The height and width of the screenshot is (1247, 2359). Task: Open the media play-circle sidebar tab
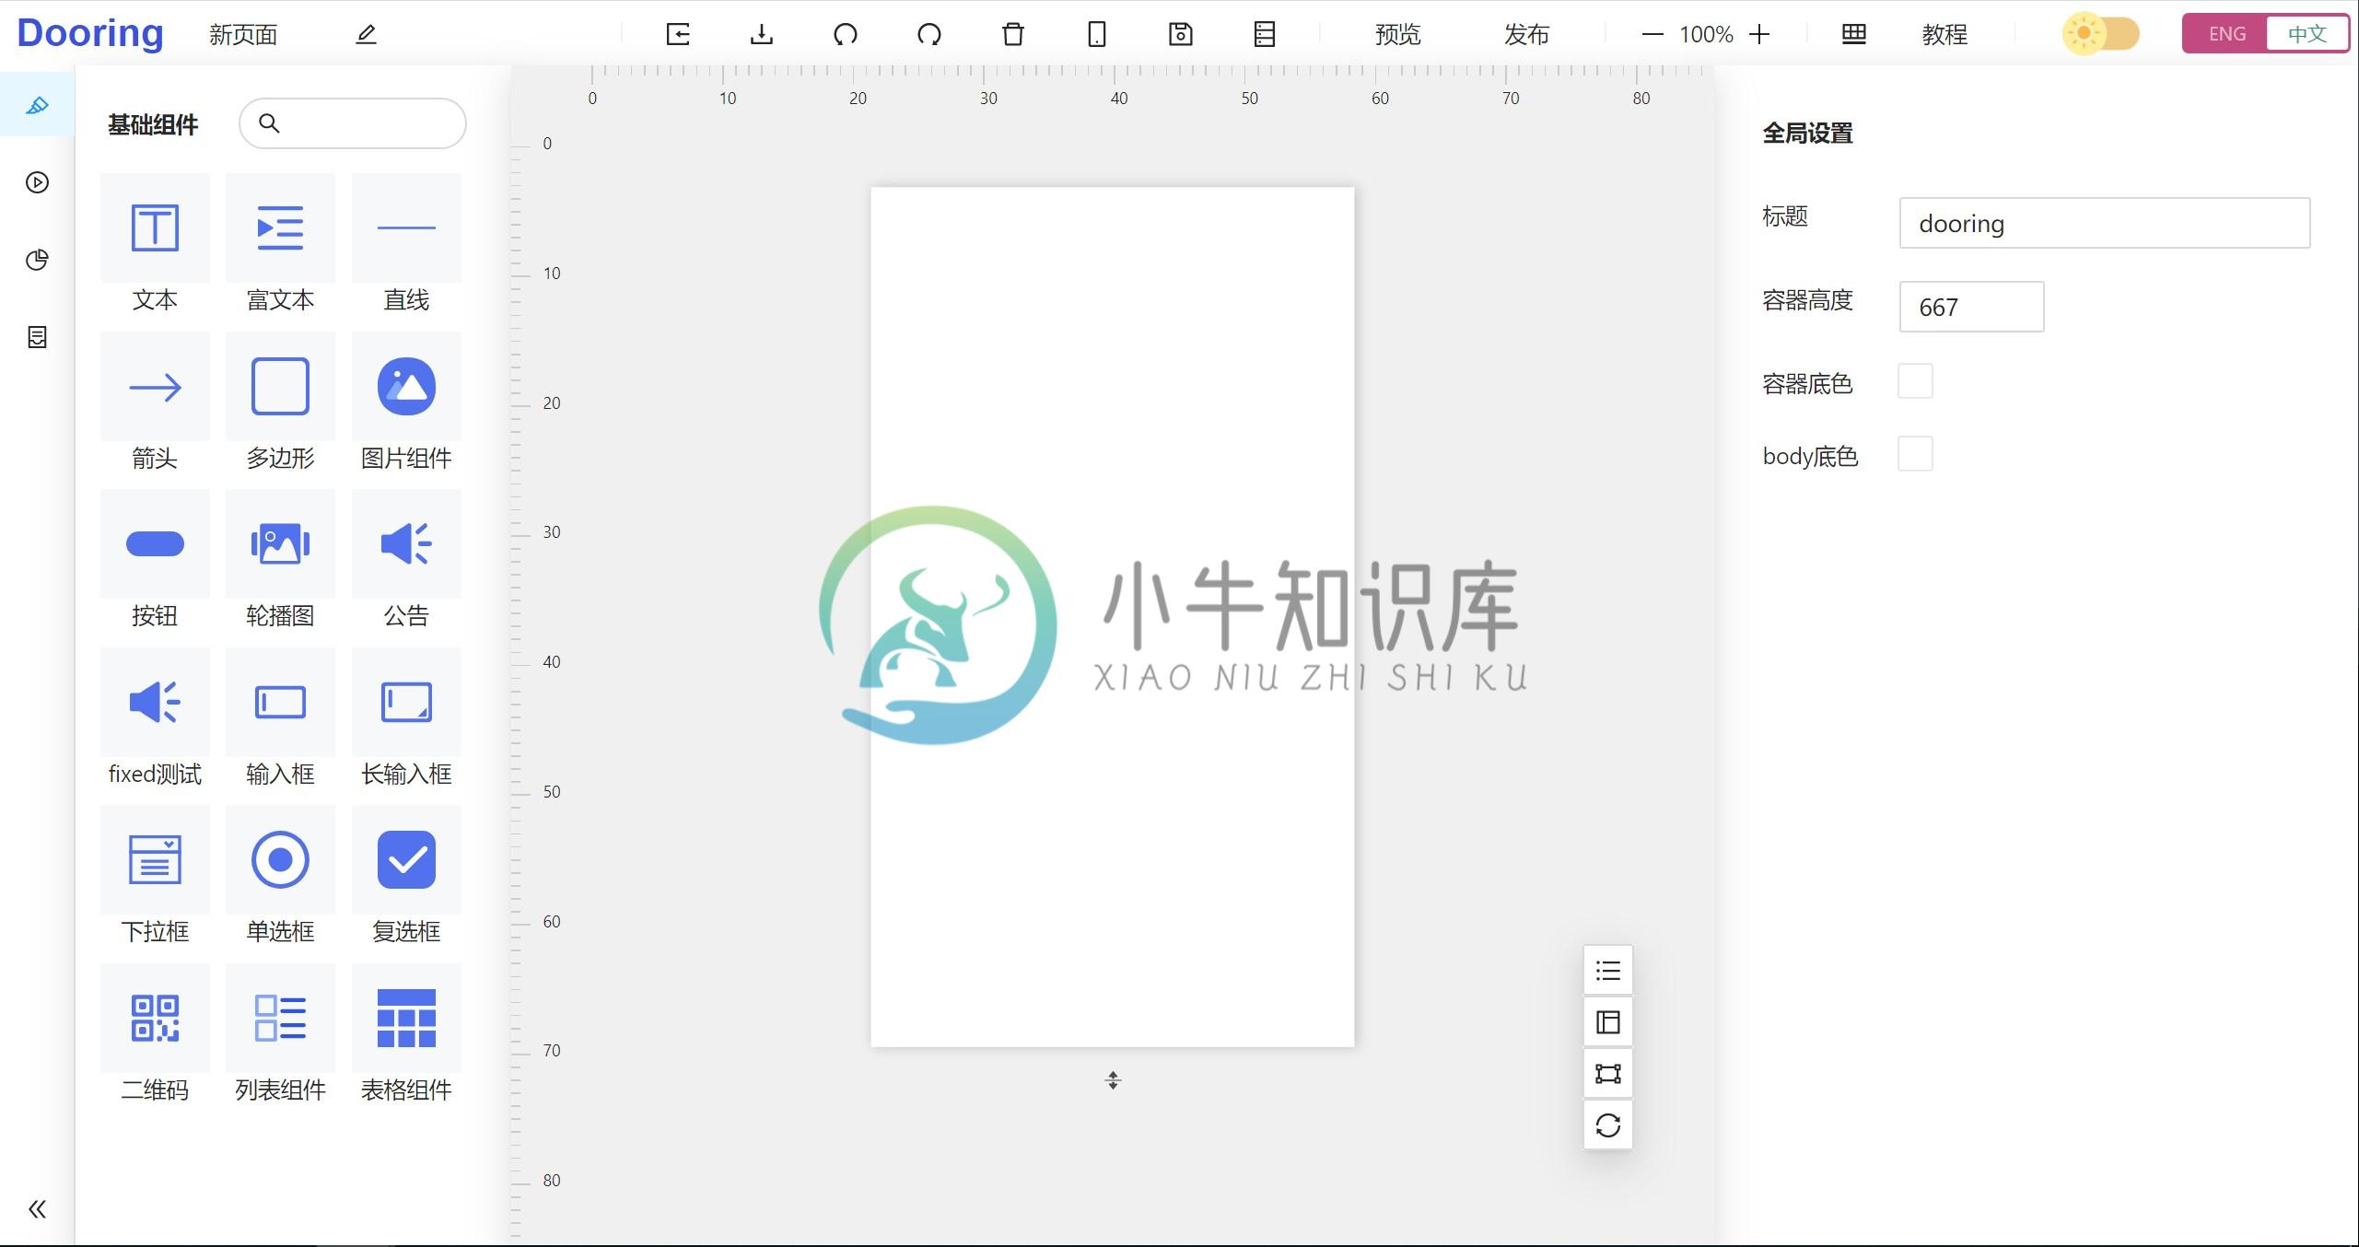point(37,182)
